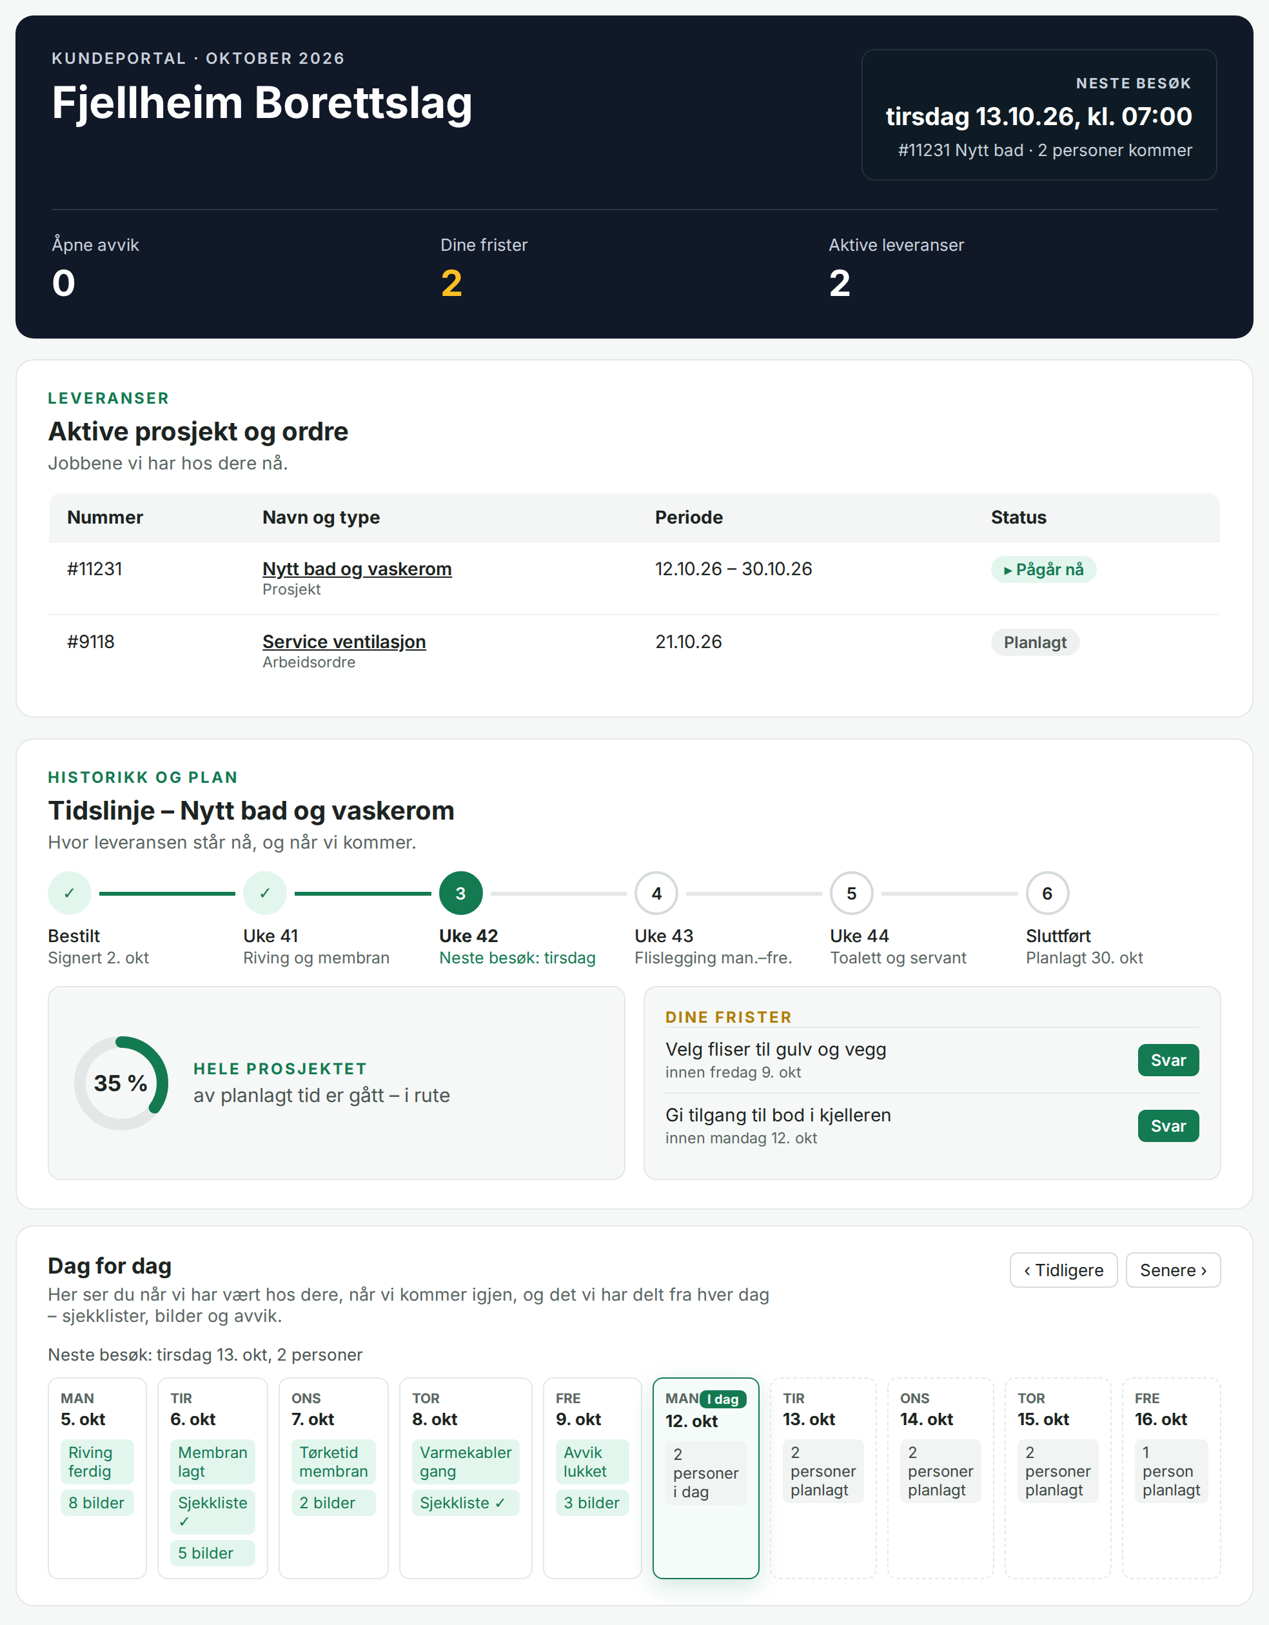Viewport: 1269px width, 1625px height.
Task: Click the Aktive leveranser count 2
Action: tap(840, 282)
